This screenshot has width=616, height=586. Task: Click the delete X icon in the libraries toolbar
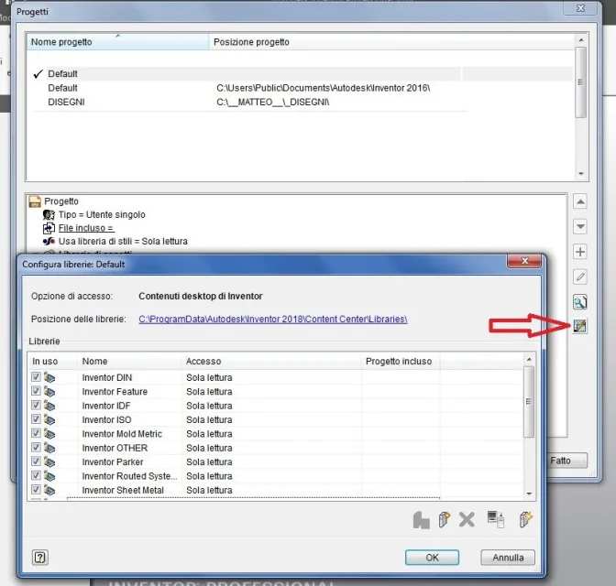467,520
